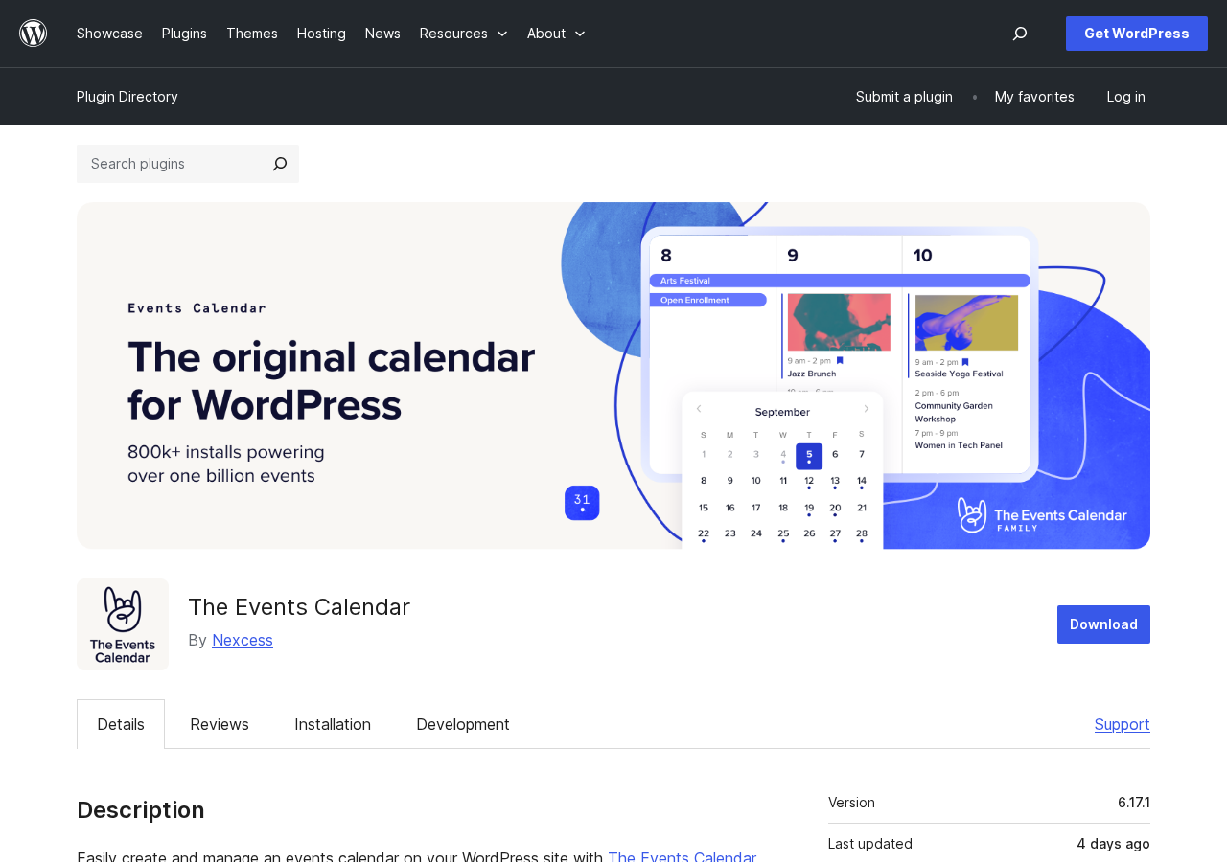Image resolution: width=1227 pixels, height=862 pixels.
Task: Download The Events Calendar plugin
Action: point(1103,624)
